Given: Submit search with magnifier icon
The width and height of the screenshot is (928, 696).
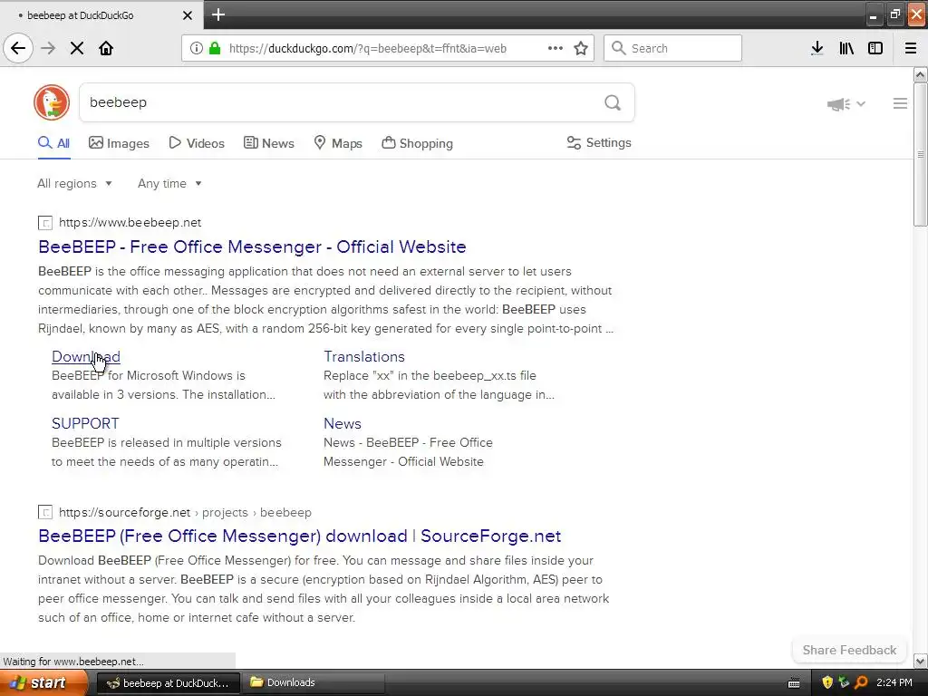Looking at the screenshot, I should tap(613, 103).
